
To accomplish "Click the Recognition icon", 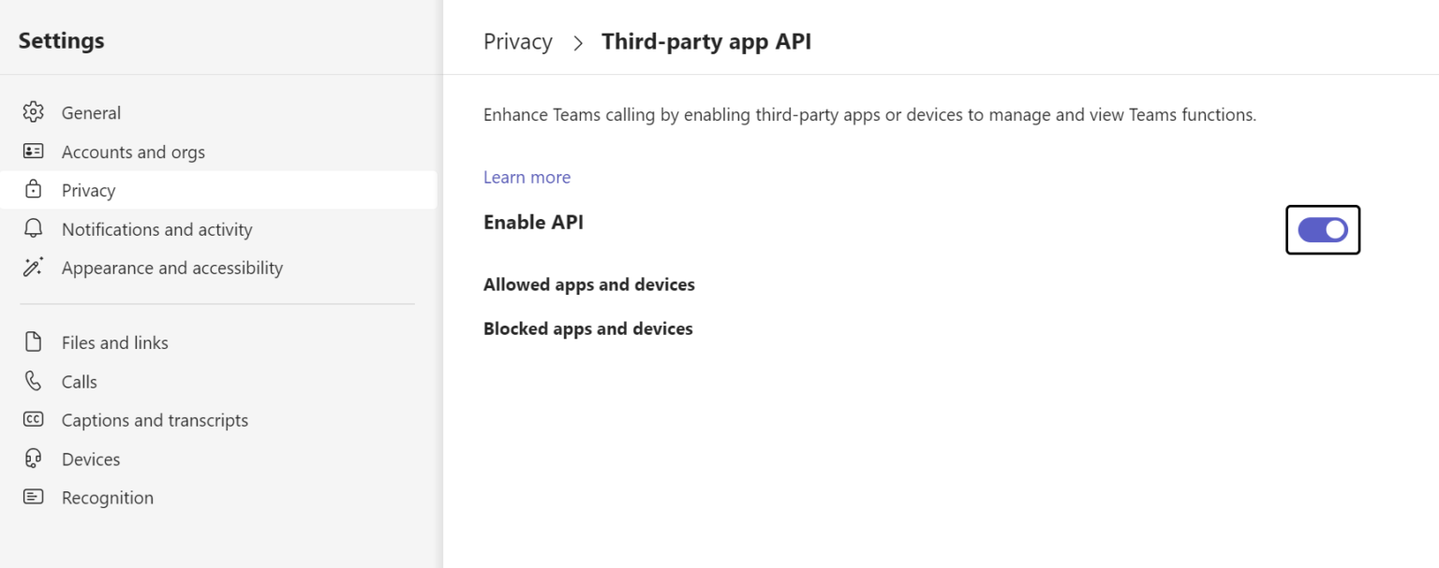I will 33,497.
